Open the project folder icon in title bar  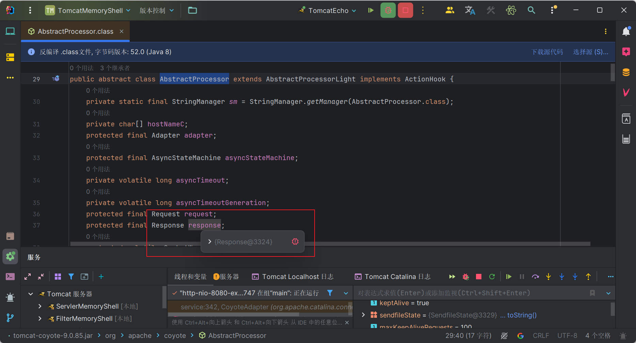coord(192,10)
